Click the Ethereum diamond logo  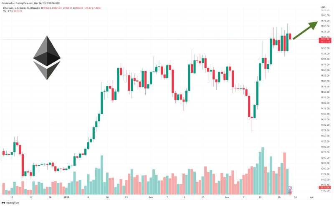coord(47,58)
